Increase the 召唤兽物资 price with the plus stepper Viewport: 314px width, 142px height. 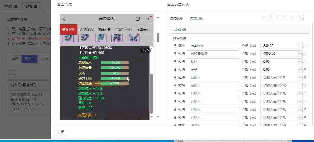tap(300, 52)
